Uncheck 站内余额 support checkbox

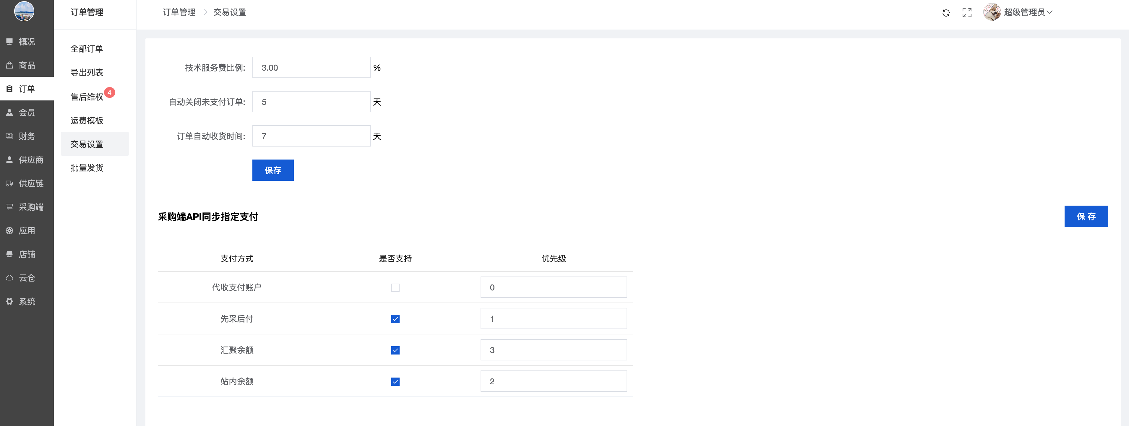[x=395, y=382]
